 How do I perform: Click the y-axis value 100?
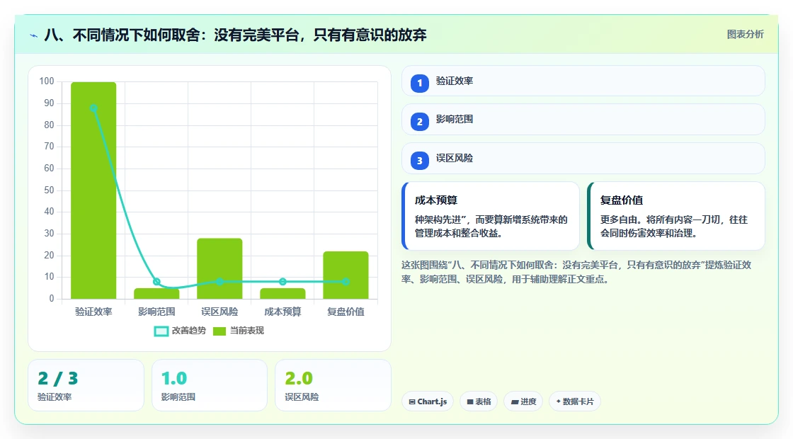click(47, 81)
